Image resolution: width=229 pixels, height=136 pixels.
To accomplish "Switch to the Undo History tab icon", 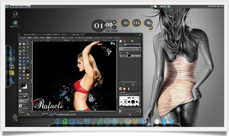I will click(x=132, y=41).
